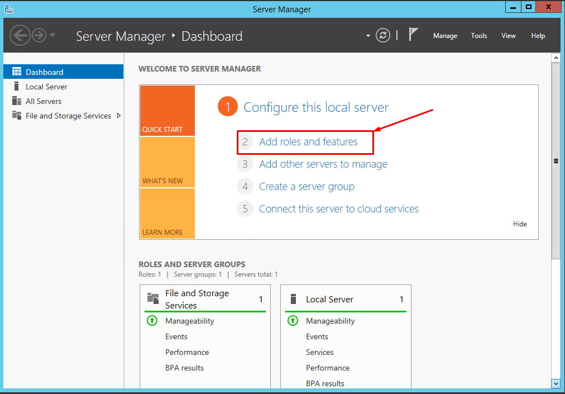Click the step 5 number circle
565x394 pixels.
245,209
